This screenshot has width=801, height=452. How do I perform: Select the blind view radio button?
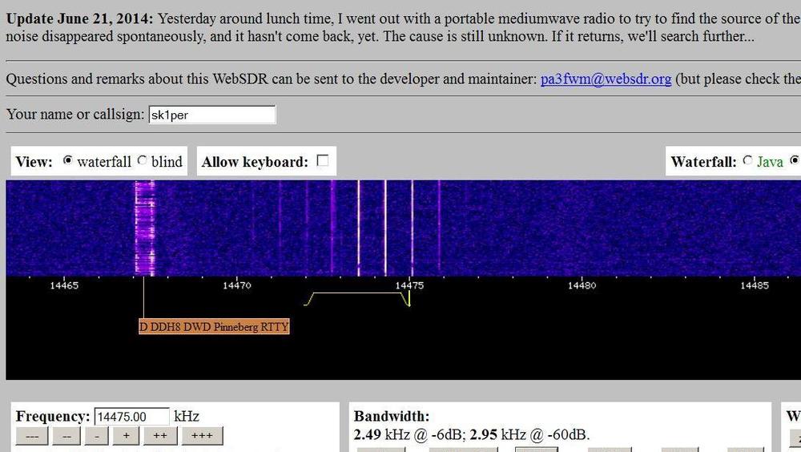[x=143, y=160]
